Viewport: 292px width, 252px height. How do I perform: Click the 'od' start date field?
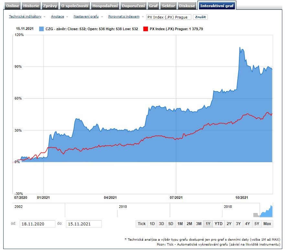point(38,224)
